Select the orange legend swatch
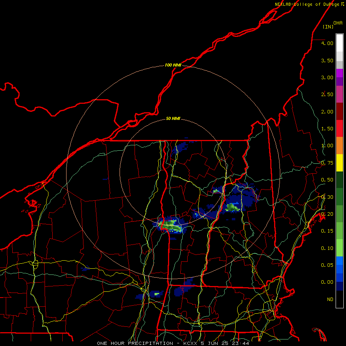Image resolution: width=346 pixels, height=346 pixels. coord(339,146)
